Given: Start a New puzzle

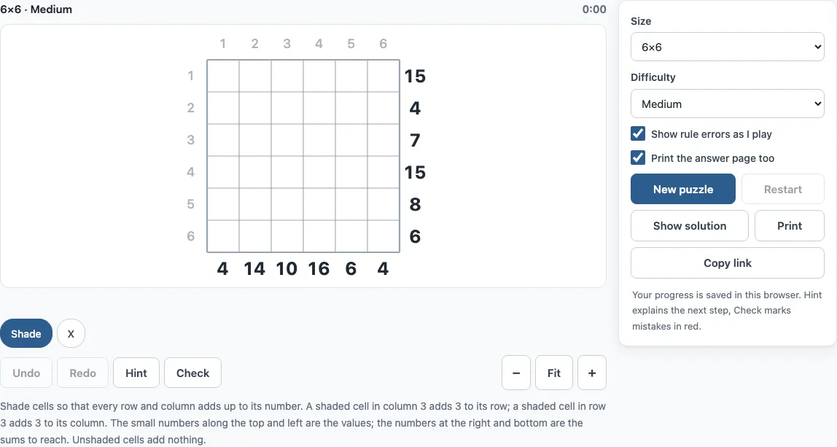Looking at the screenshot, I should click(682, 189).
